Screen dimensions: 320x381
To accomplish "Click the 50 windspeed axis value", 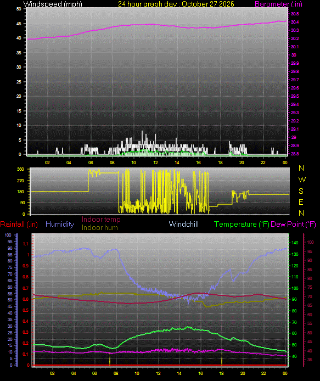I will (19, 9).
